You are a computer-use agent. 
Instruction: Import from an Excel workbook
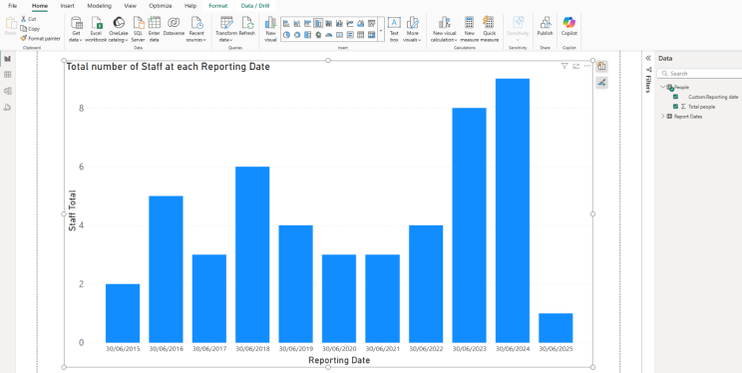pos(96,29)
